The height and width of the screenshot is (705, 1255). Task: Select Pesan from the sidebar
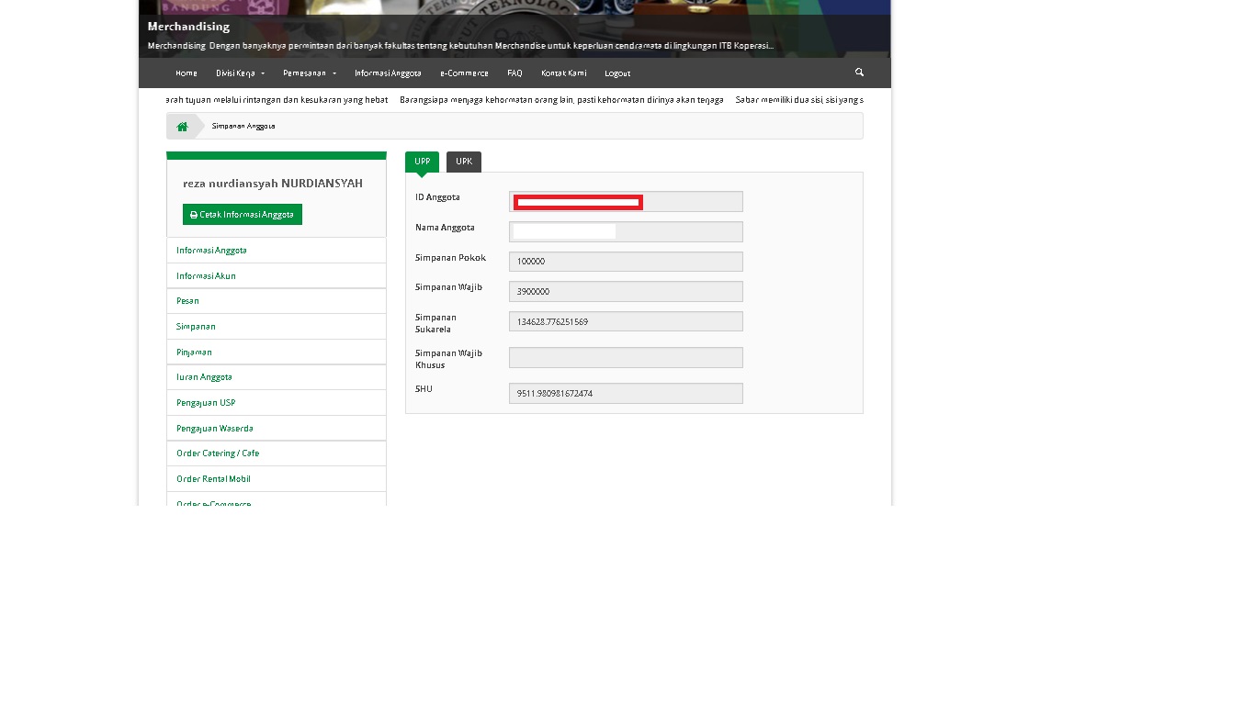point(187,301)
